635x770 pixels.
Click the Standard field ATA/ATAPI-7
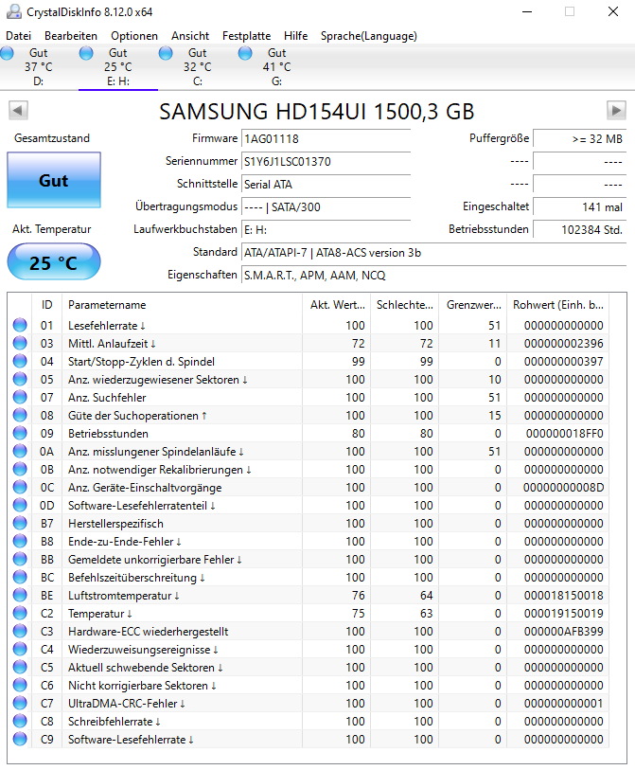pyautogui.click(x=433, y=253)
